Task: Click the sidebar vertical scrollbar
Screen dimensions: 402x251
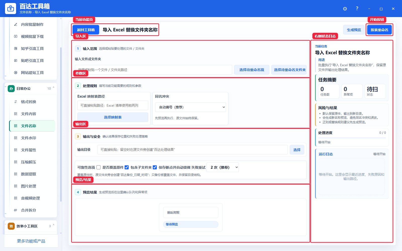Action: [x=61, y=124]
